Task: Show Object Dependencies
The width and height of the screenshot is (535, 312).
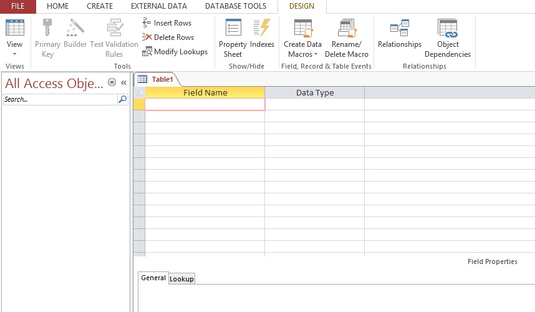Action: tap(448, 38)
